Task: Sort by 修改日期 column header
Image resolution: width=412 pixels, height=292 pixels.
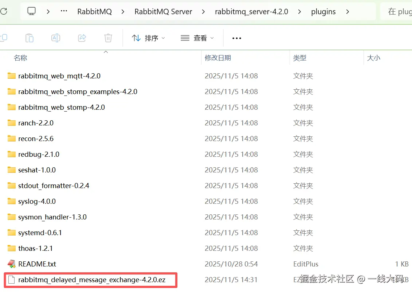Action: pos(218,58)
